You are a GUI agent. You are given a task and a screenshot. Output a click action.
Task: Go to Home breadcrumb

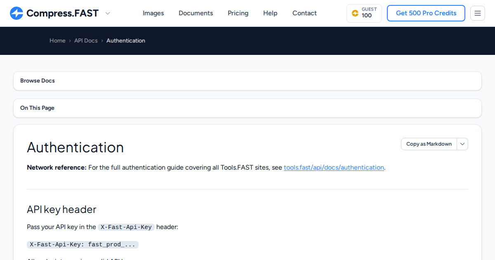coord(57,40)
